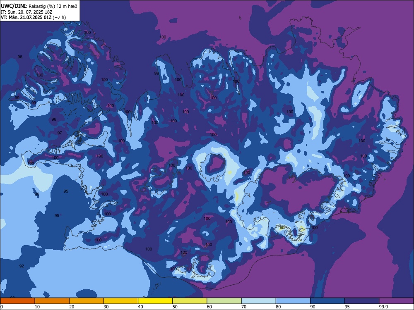Click the medium blue 90–95 legend swatch
Screen dimensions: 414x310
[327, 301]
